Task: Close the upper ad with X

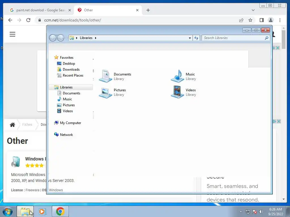Action: click(278, 48)
